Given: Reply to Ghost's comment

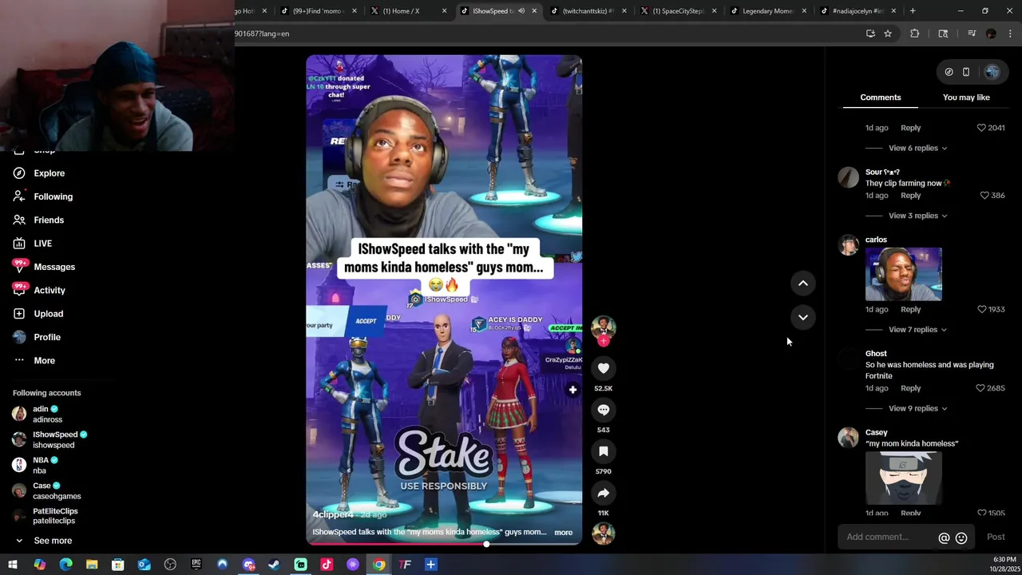Looking at the screenshot, I should click(910, 388).
